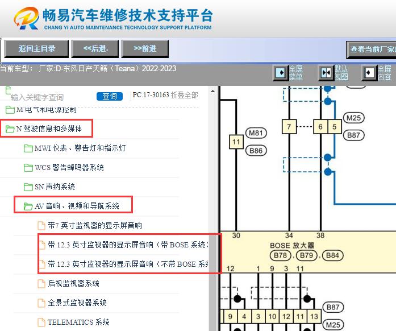Open 全景式监视器系统 document
Viewport: 396px width, 331px height.
[x=77, y=303]
